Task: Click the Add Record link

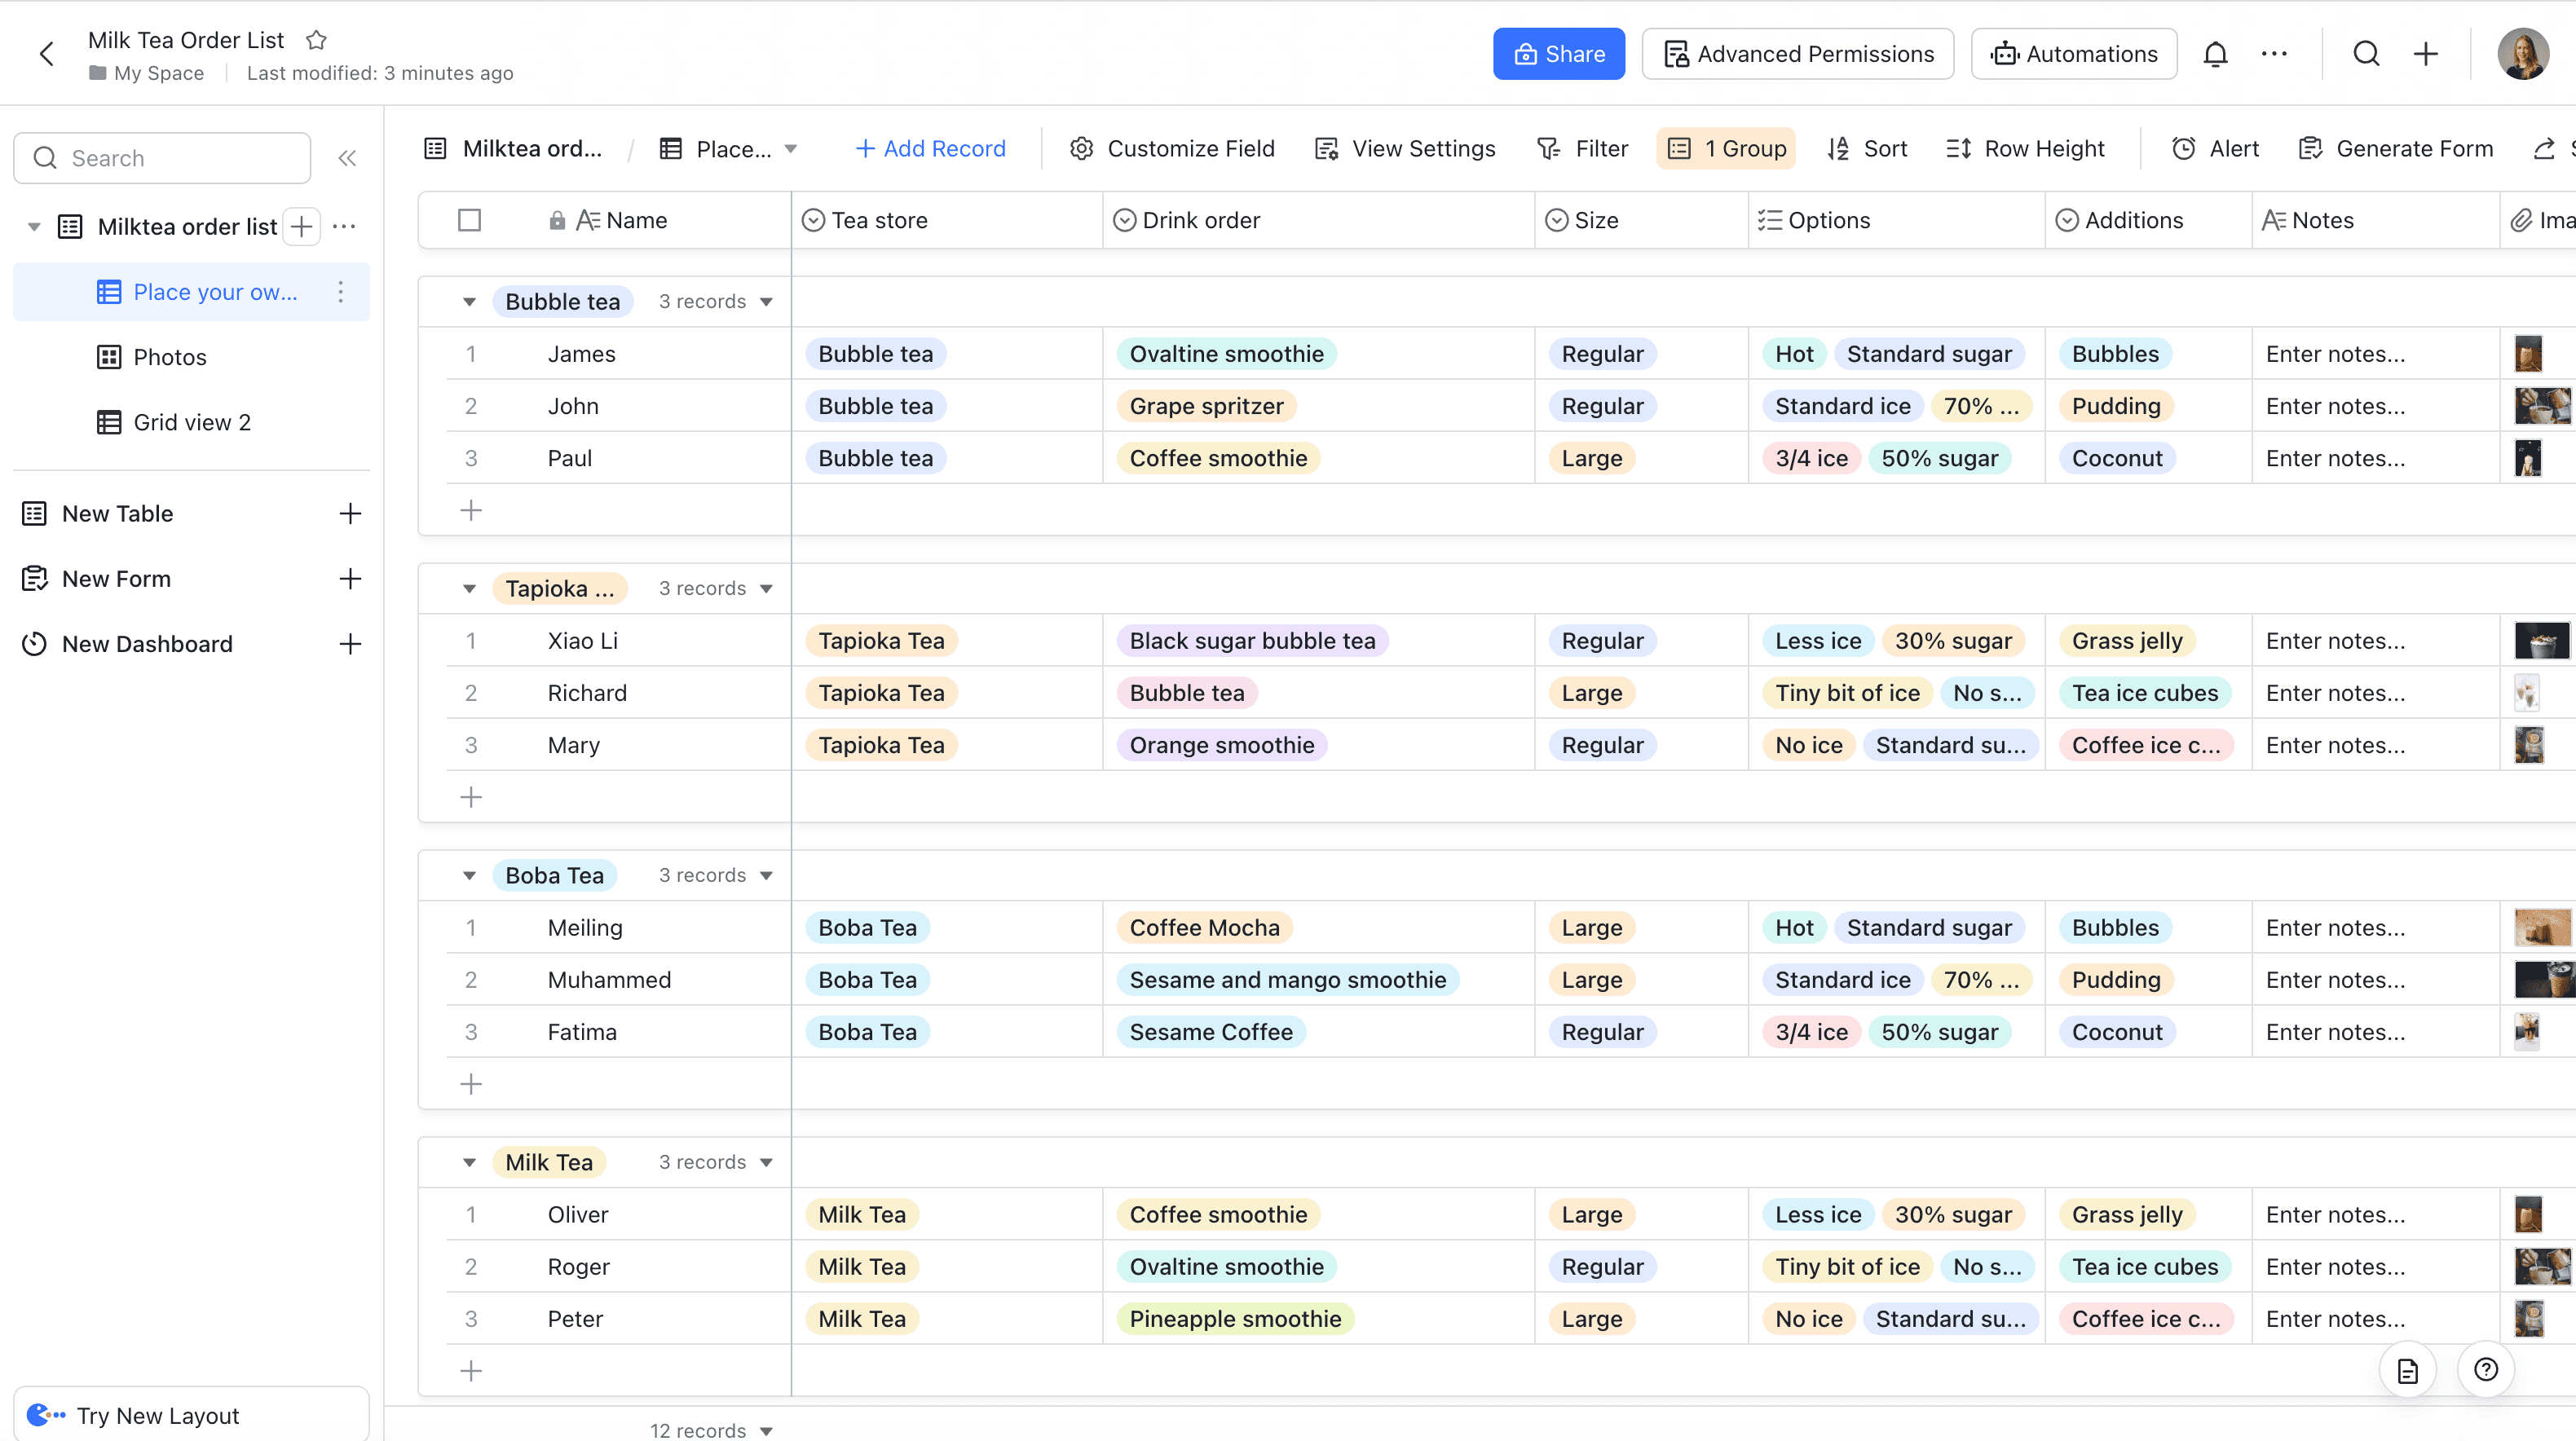Action: point(930,149)
